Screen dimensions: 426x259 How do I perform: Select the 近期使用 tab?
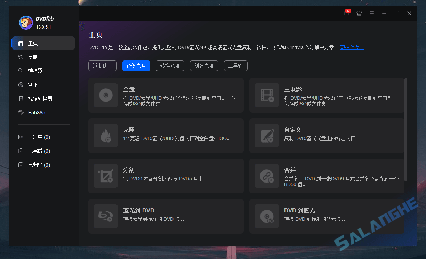102,65
